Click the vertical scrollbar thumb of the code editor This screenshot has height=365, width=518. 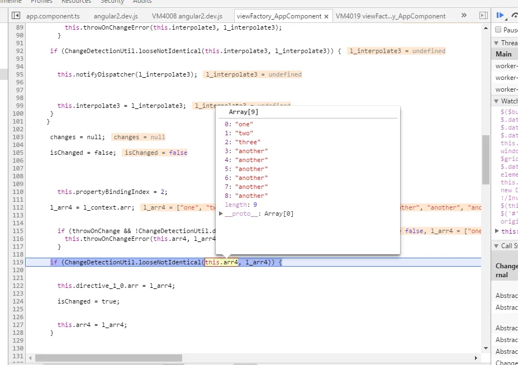(x=486, y=160)
